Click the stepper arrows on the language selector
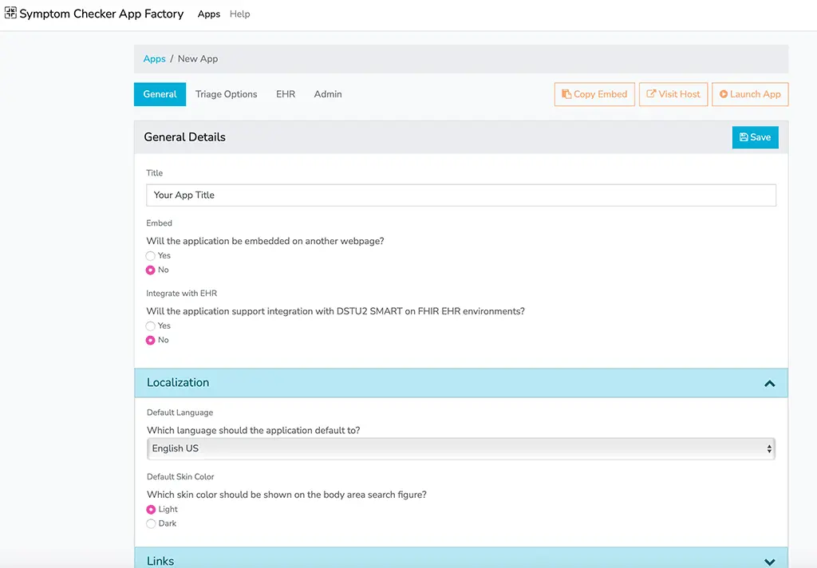The width and height of the screenshot is (817, 568). tap(769, 448)
